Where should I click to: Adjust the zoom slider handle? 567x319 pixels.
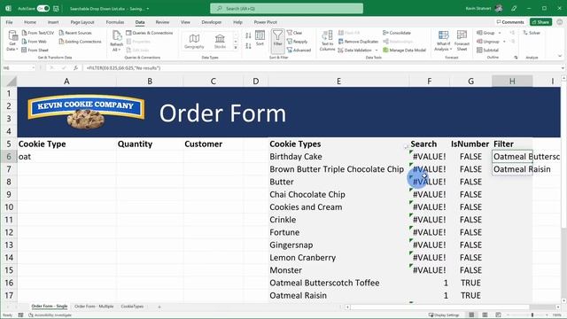coord(532,315)
